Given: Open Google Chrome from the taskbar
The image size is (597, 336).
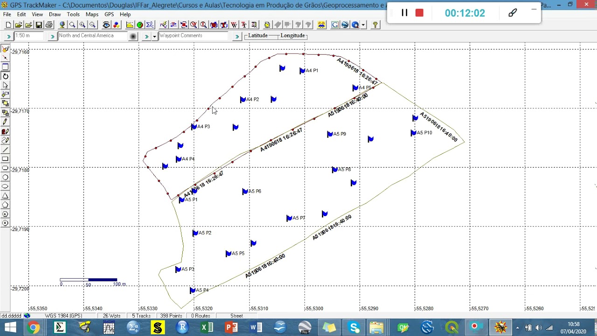Looking at the screenshot, I should (33, 328).
